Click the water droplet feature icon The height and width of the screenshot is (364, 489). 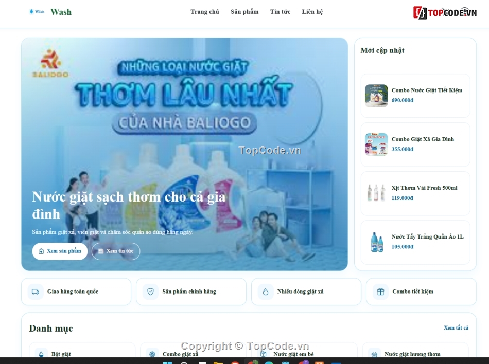point(266,292)
